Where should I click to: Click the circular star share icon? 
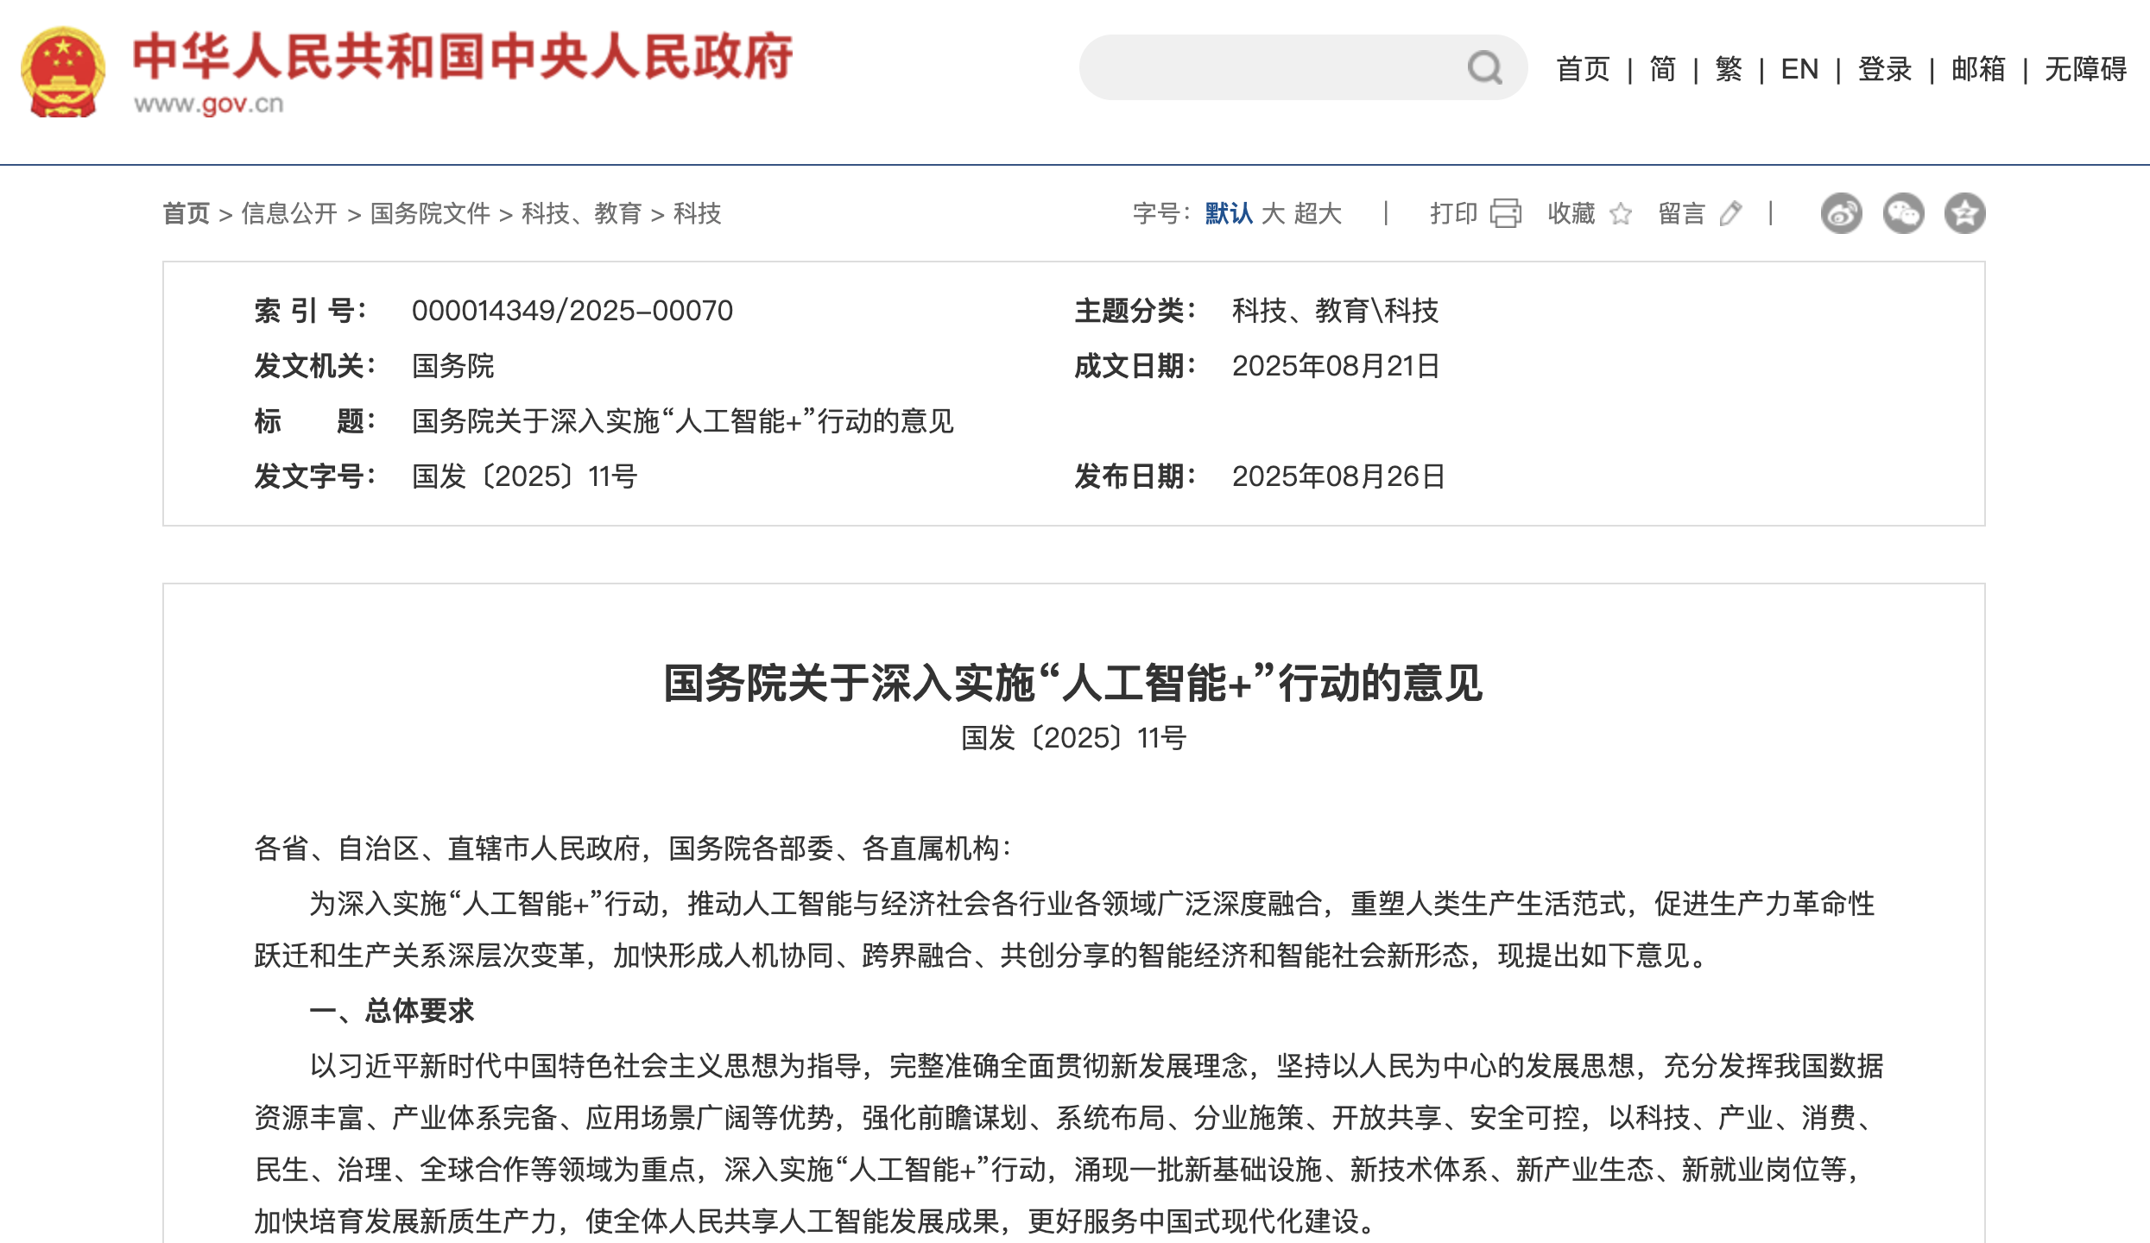point(1967,213)
